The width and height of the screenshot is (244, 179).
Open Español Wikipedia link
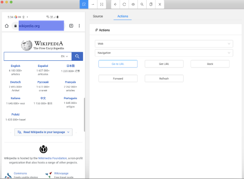click(43, 66)
